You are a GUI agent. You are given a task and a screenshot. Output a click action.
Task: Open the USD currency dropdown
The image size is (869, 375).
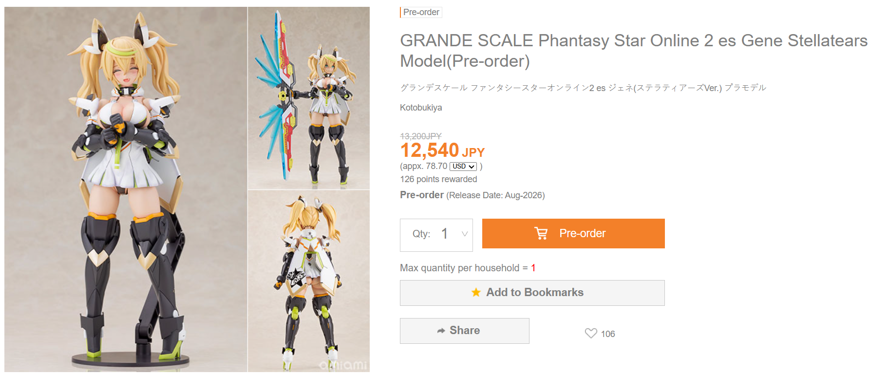click(463, 167)
